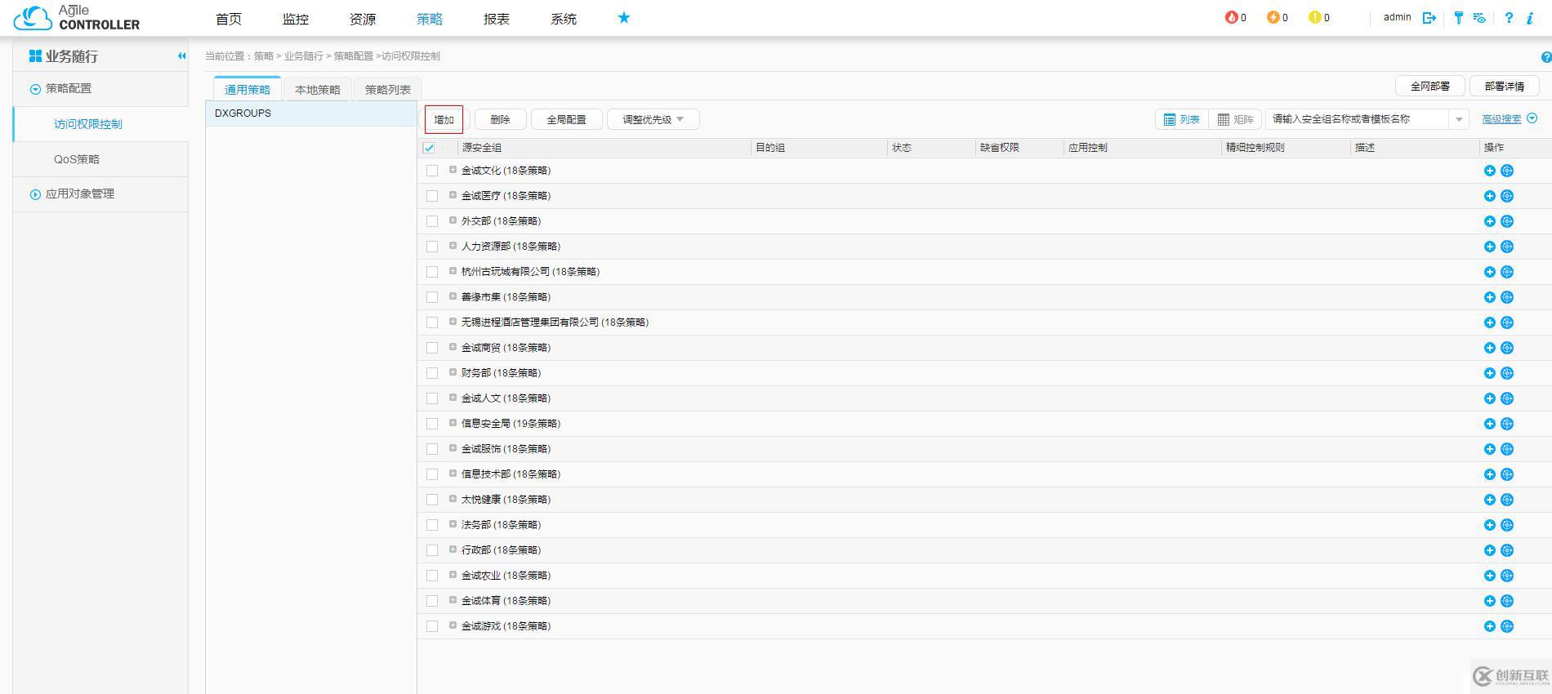
Task: Expand the 信息安全局 policy group
Action: coord(453,423)
